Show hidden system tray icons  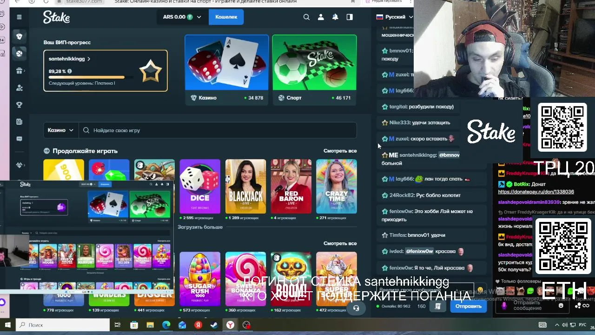click(x=557, y=325)
